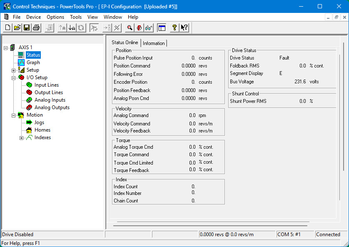Print the current configuration
The width and height of the screenshot is (349, 247).
[x=36, y=28]
